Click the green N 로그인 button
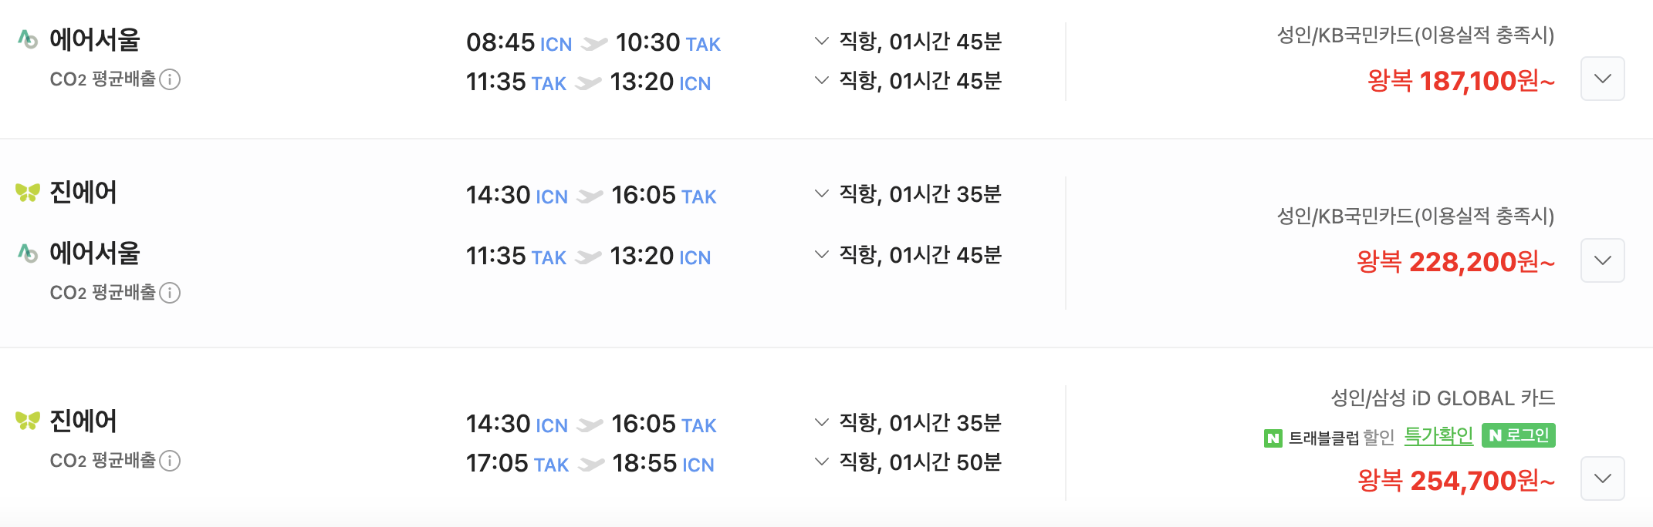 (x=1519, y=435)
